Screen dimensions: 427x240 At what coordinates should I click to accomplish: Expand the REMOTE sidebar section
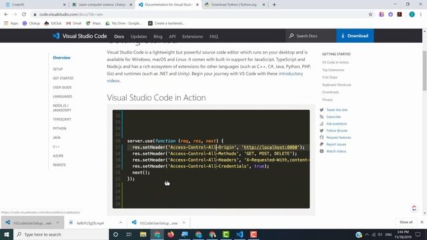click(59, 165)
